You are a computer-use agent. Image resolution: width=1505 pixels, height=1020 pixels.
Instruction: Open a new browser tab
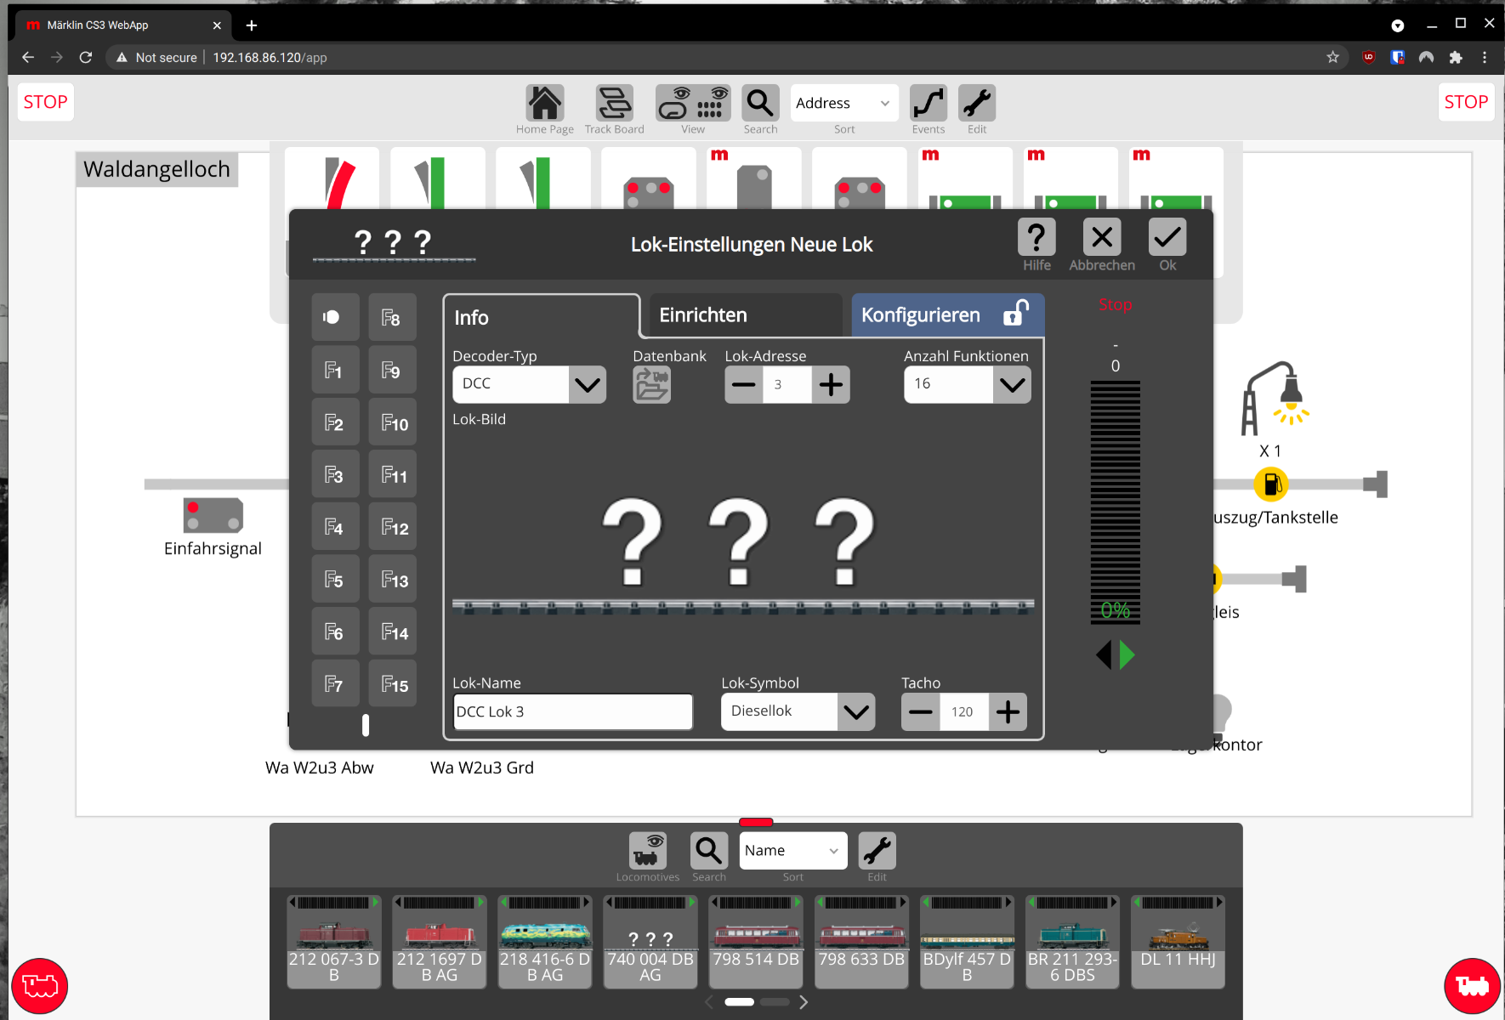click(251, 25)
